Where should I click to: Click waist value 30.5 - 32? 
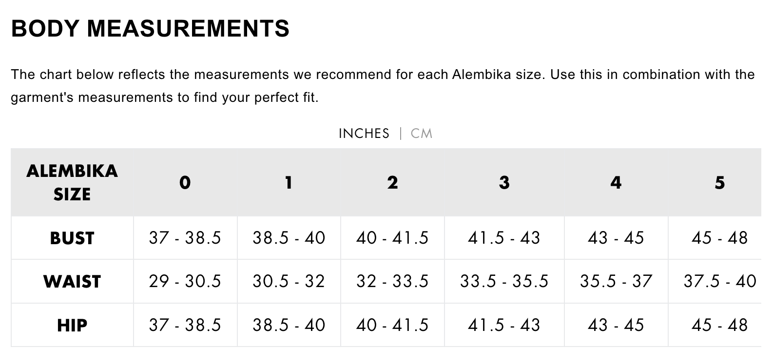click(289, 281)
